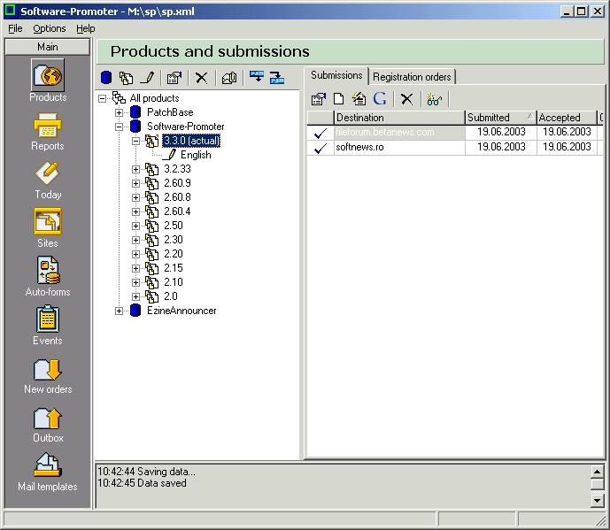Open the File menu
Viewport: 610px width, 530px height.
pos(15,28)
